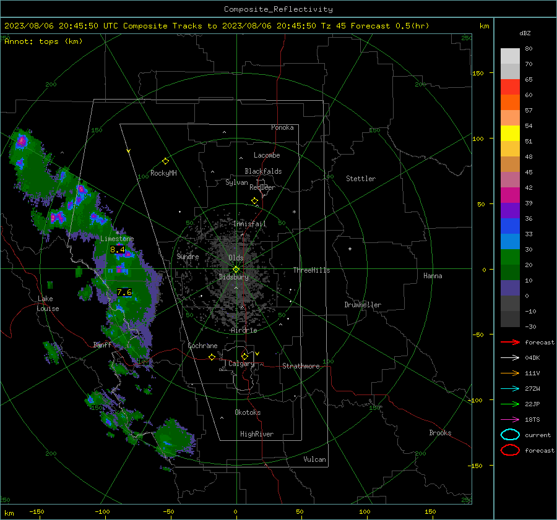Click the Calgary city label
The image size is (557, 520).
(x=241, y=364)
